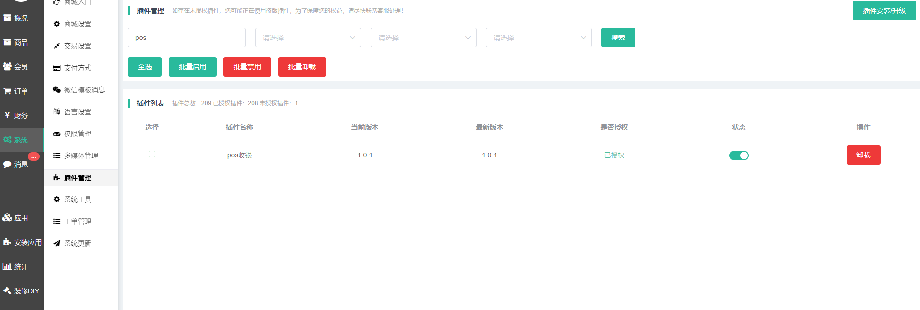This screenshot has width=920, height=310.
Task: Open the first 请选择 dropdown
Action: 308,38
